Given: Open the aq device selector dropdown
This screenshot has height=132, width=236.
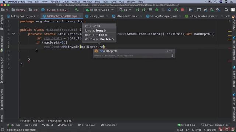Looking at the screenshot, I should click(125, 10).
